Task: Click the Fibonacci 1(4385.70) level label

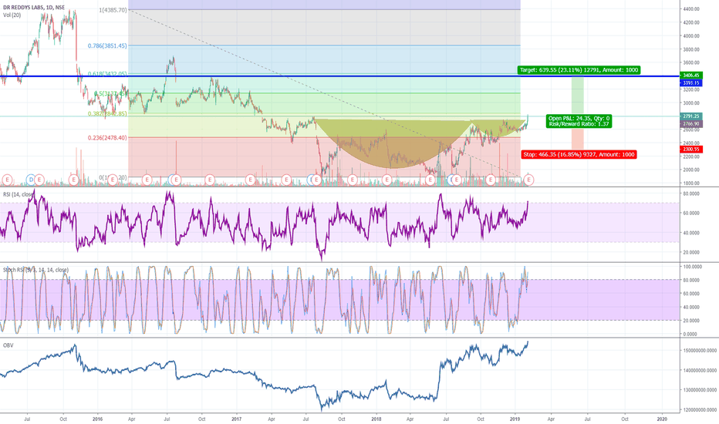Action: pos(113,9)
